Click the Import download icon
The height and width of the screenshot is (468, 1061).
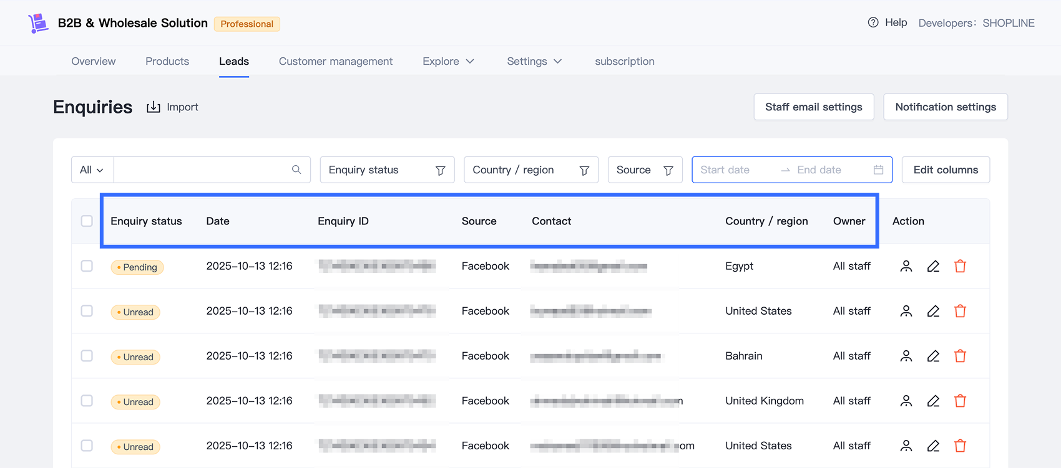pyautogui.click(x=154, y=107)
